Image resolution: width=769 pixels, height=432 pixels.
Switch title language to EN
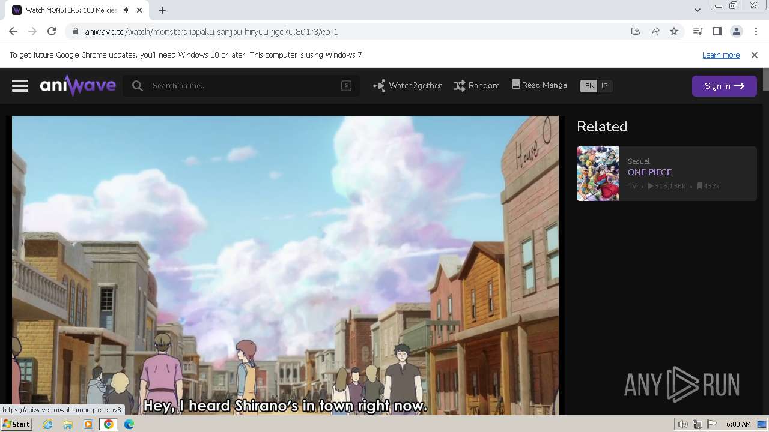589,86
